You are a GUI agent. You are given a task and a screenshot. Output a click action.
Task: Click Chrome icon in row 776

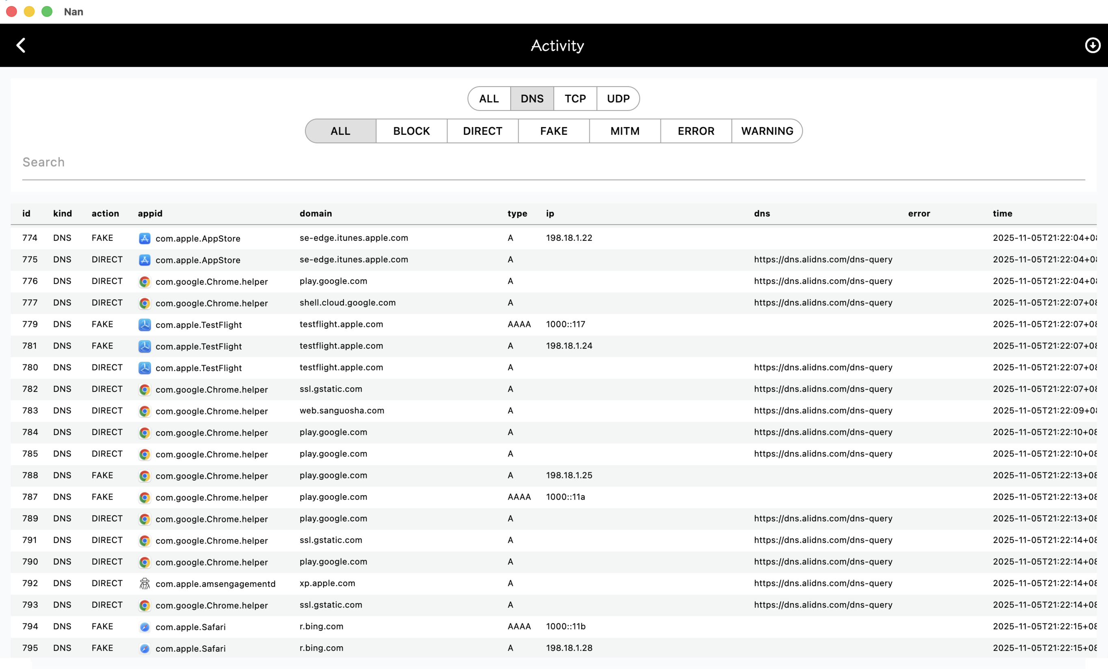[145, 281]
